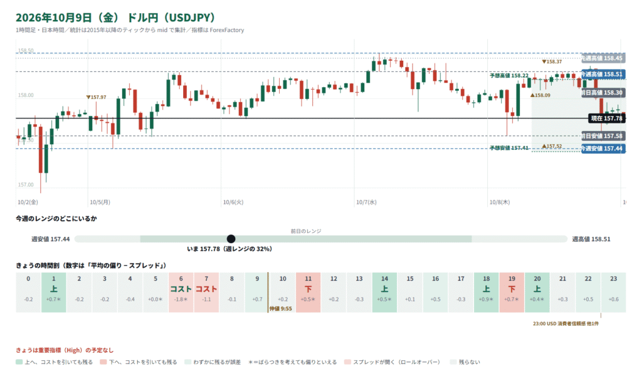
Task: Click the hour 9 cell showing +0.7
Action: pos(257,292)
